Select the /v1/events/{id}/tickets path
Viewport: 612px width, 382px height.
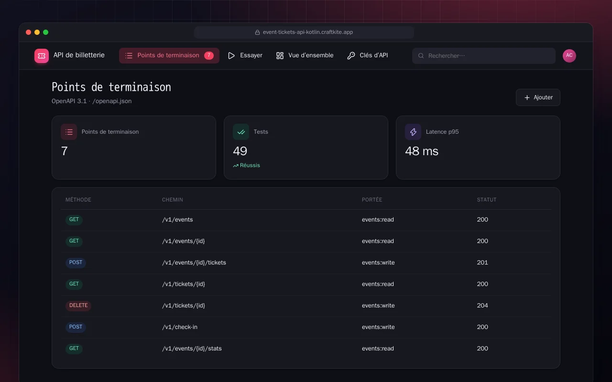coord(194,263)
